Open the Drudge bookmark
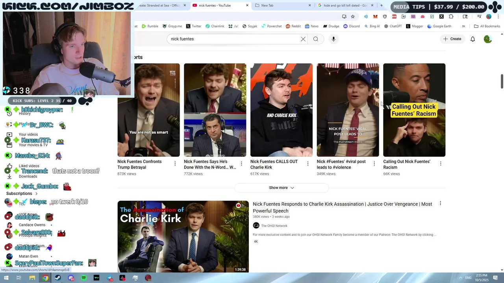This screenshot has width=504, height=283. point(331,26)
